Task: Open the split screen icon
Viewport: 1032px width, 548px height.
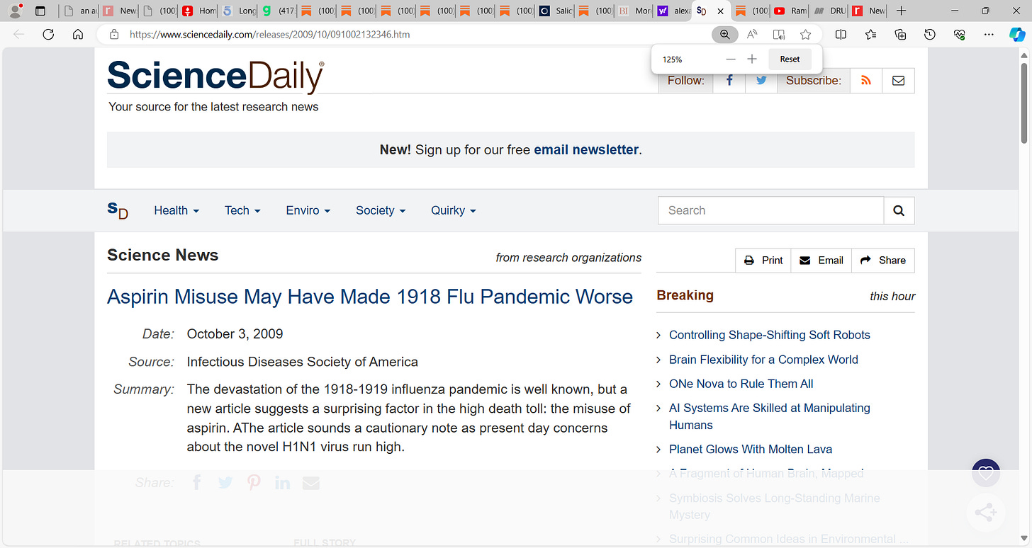Action: [x=841, y=34]
